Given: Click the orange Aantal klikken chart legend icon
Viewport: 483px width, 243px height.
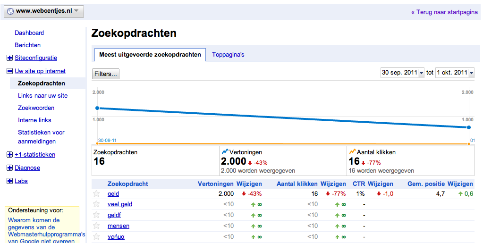Looking at the screenshot, I should (352, 151).
